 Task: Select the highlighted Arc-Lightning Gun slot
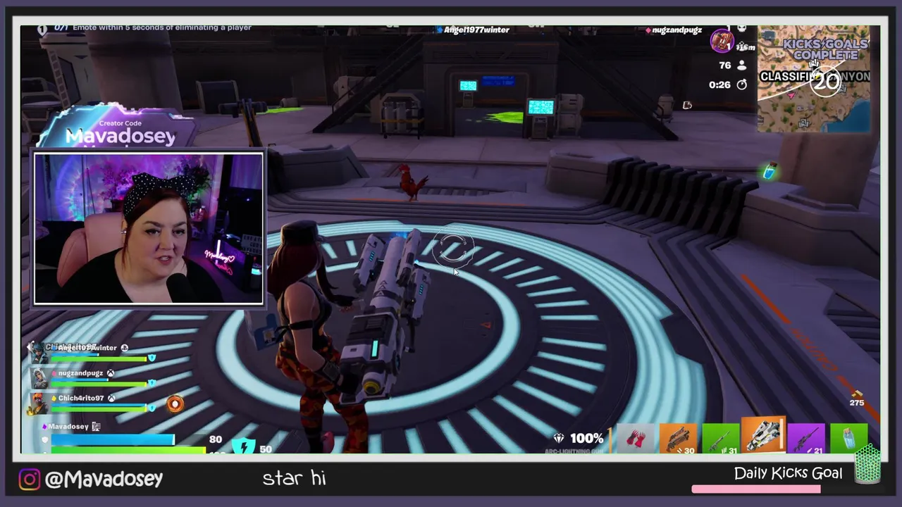764,435
